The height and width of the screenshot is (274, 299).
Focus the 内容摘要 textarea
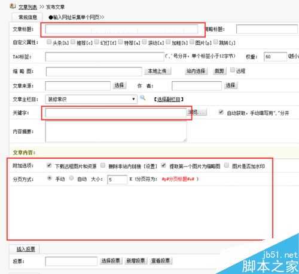pyautogui.click(x=116, y=131)
